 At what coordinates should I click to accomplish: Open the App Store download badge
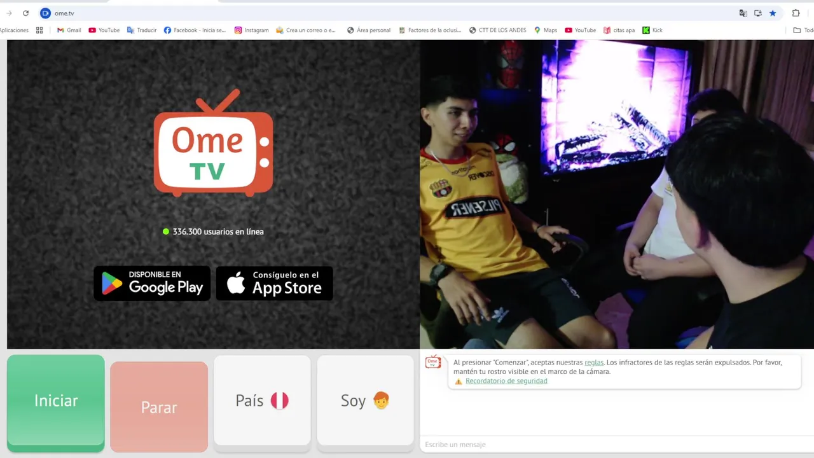coord(275,283)
